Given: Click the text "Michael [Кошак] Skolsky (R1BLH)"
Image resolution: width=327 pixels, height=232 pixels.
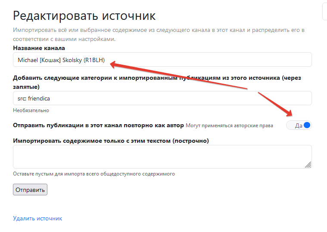Looking at the screenshot, I should 61,60.
